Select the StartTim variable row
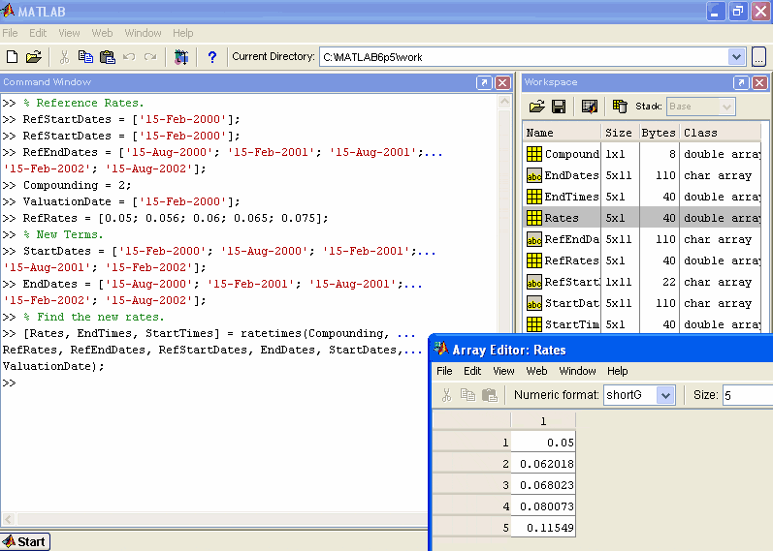Screen dimensions: 773x551 click(x=642, y=324)
